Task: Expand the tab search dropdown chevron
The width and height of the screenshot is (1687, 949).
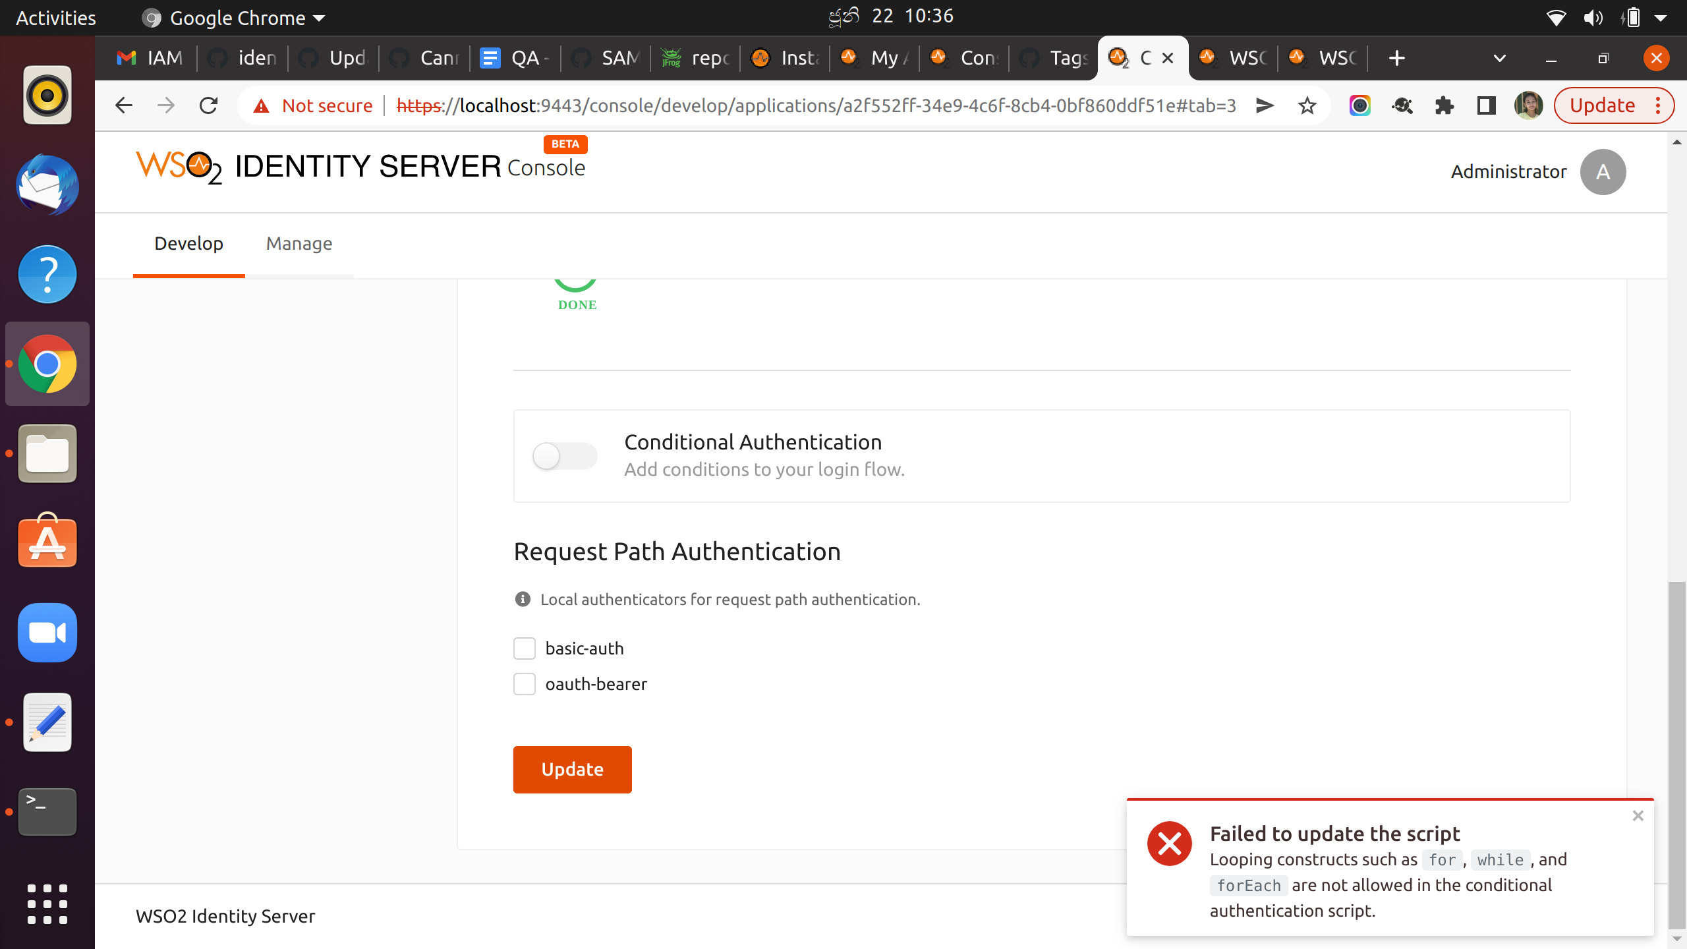Action: [1499, 58]
